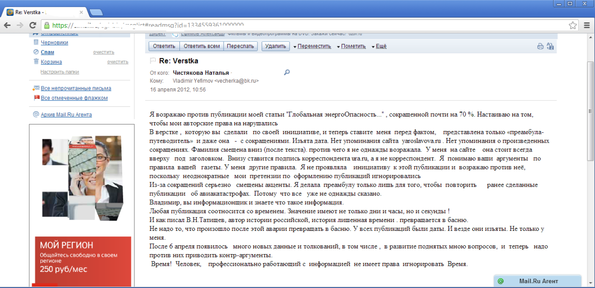595x288 pixels.
Task: Click the translate message icon
Action: [x=550, y=46]
